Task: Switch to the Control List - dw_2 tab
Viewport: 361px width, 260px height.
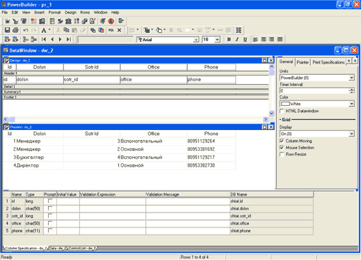Action: click(x=82, y=248)
